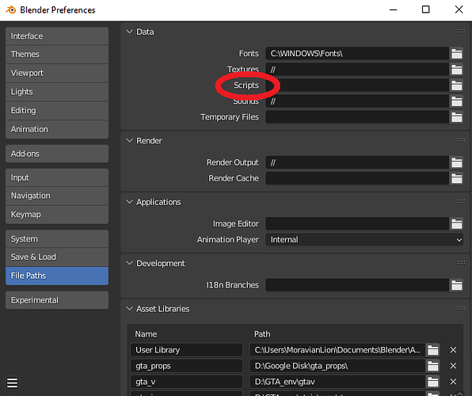Edit the D:\Google Disk\gta_props\ path field
472x396 pixels.
pos(337,366)
